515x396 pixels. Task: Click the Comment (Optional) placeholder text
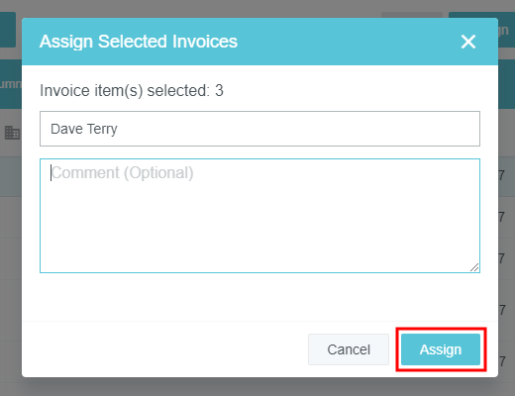(x=123, y=172)
